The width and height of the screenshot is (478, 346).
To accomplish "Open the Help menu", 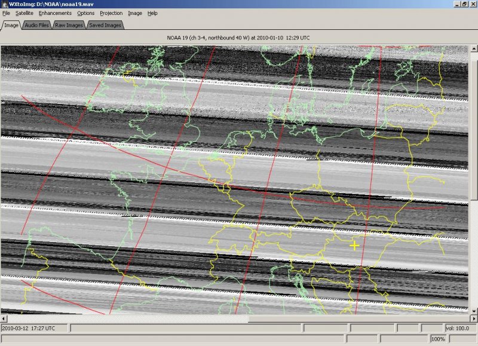I will pyautogui.click(x=152, y=13).
